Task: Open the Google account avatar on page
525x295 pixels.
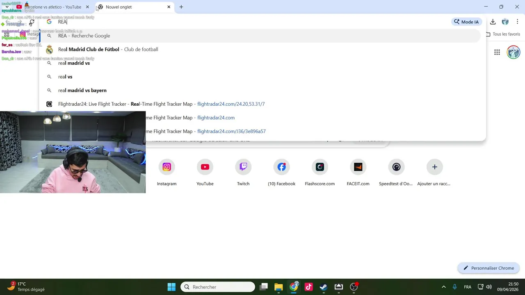Action: click(x=514, y=52)
